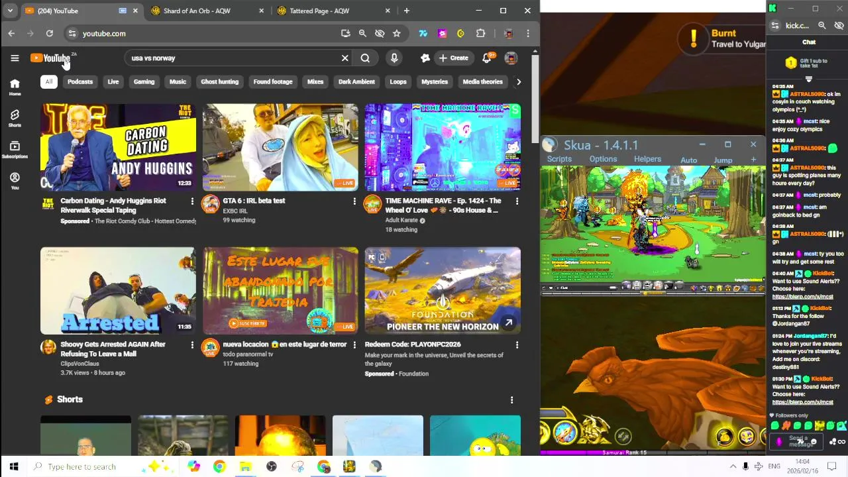
Task: Open a new Chrome tab
Action: (x=407, y=11)
